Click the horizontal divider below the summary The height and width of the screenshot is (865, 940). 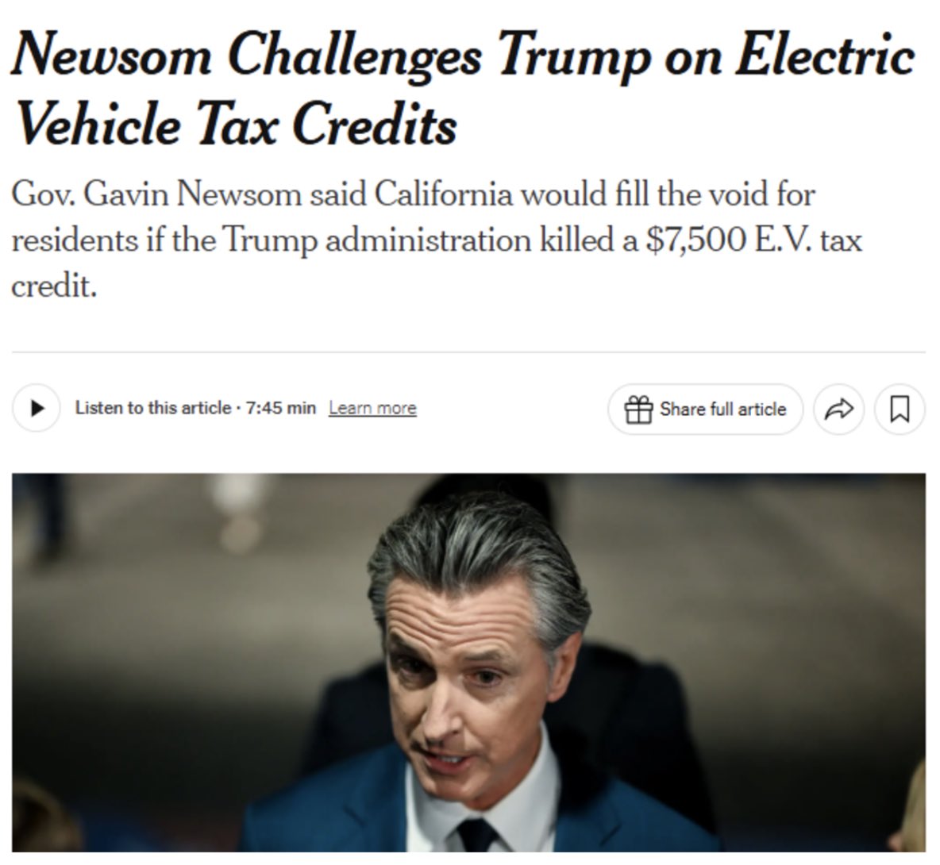coord(468,352)
